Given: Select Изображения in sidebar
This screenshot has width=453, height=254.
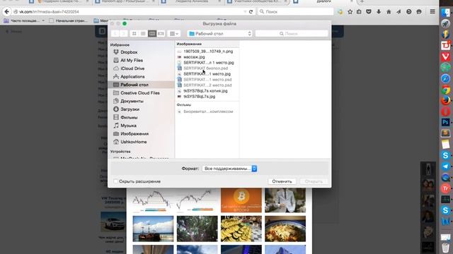Looking at the screenshot, I should tap(134, 133).
